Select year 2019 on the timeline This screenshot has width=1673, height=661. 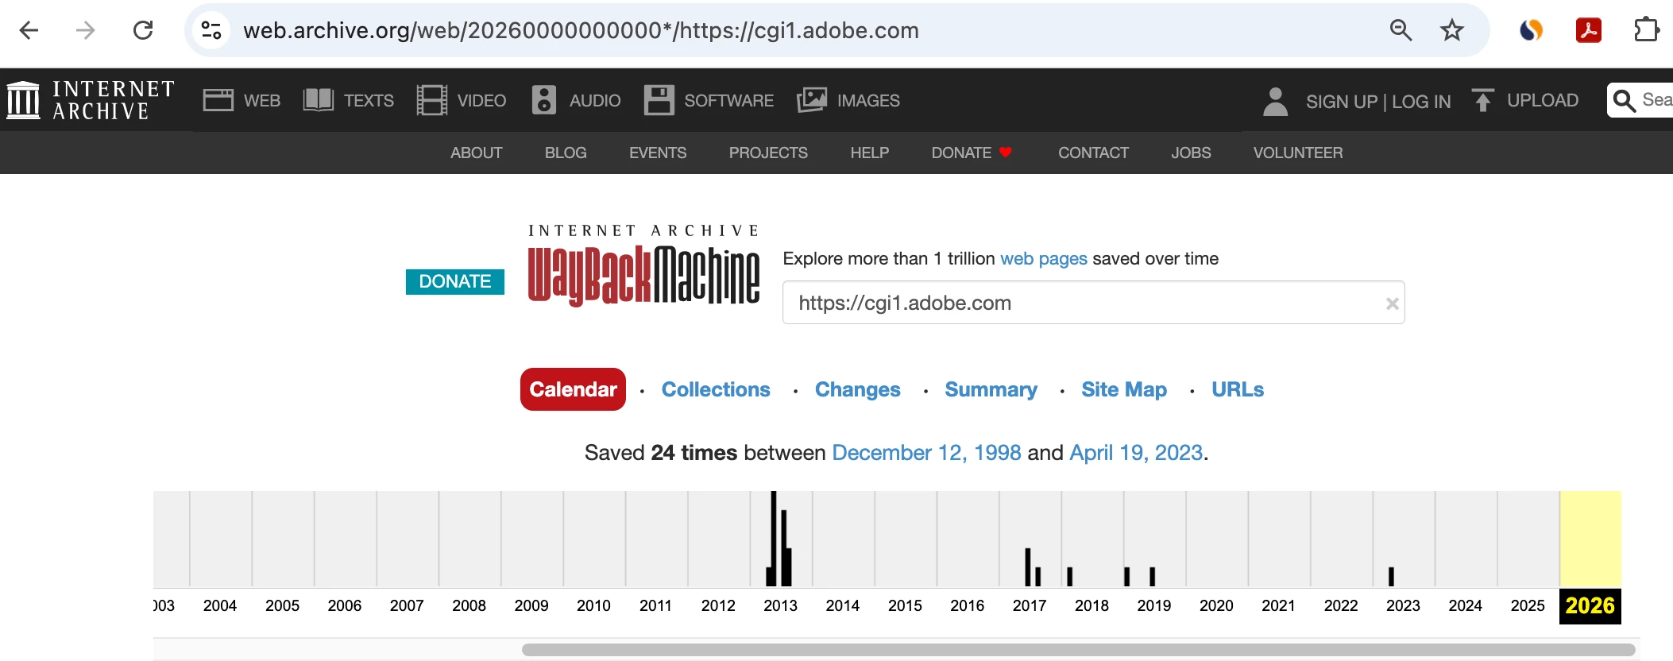click(1154, 605)
